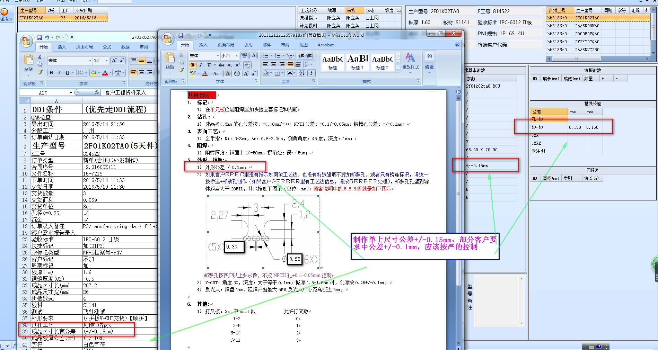658x350 pixels.
Task: Click Excel fill color bucket
Action: [93, 73]
